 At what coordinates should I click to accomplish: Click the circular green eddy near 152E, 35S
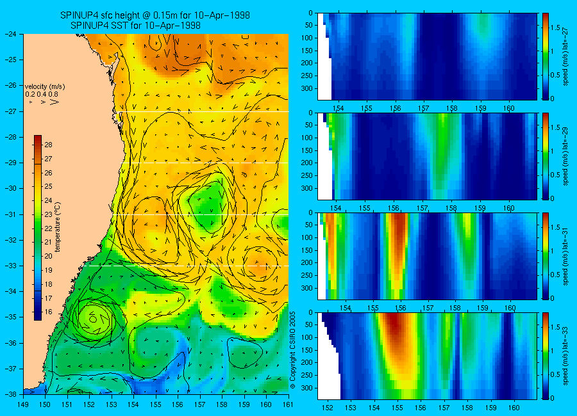click(x=94, y=319)
